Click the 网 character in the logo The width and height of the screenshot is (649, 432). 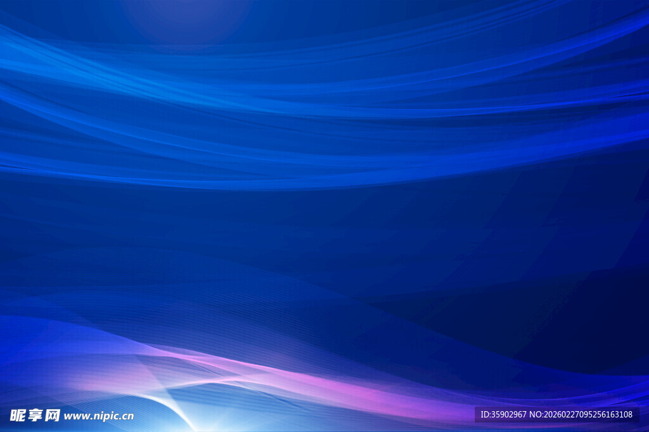(x=53, y=416)
